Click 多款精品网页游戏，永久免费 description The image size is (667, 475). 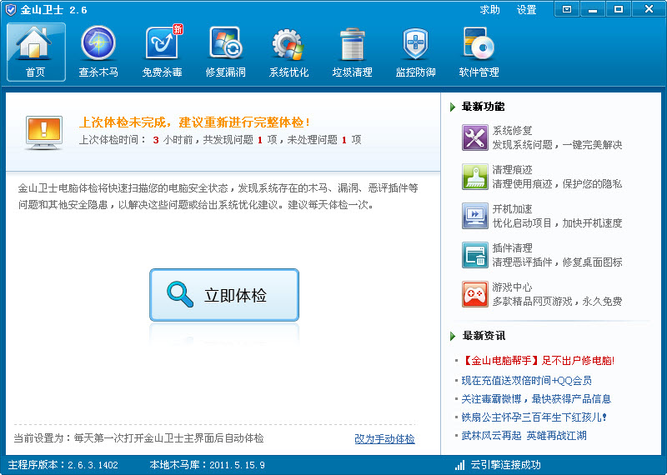coord(557,301)
